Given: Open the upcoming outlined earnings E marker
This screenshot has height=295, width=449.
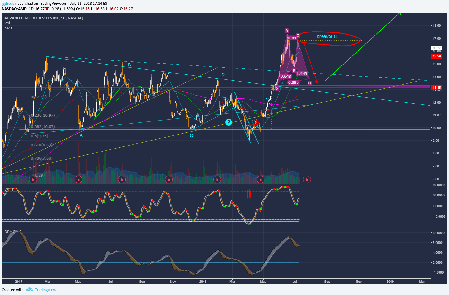Looking at the screenshot, I should tap(307, 179).
